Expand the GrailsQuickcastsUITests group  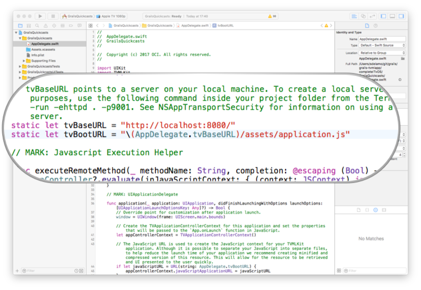(20, 72)
